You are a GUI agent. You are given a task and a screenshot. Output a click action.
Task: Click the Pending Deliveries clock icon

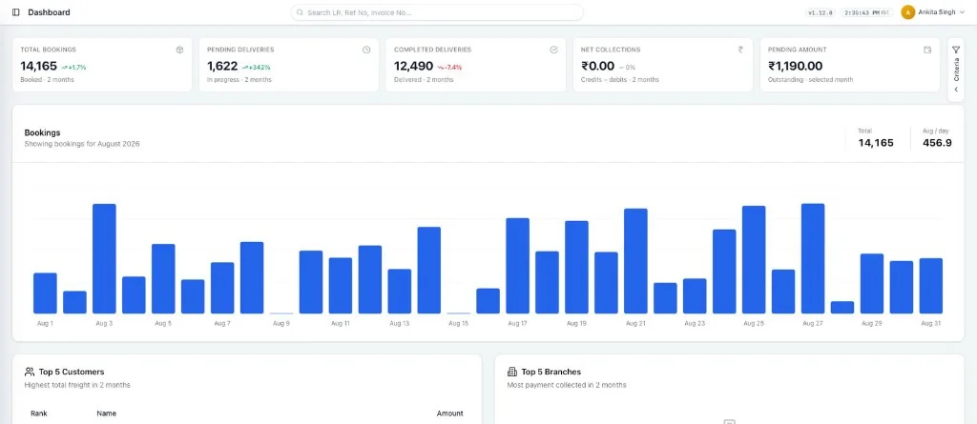coord(366,50)
